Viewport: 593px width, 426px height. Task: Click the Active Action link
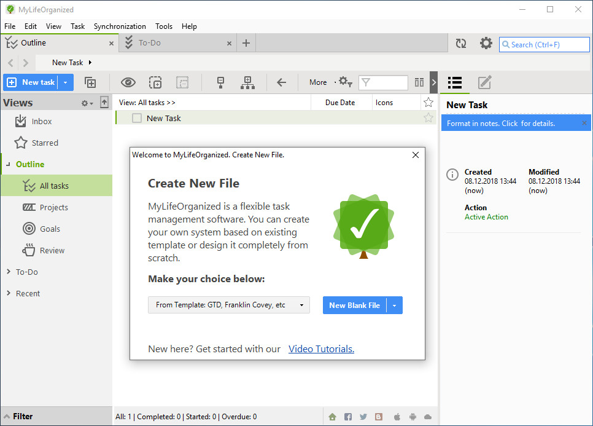(486, 217)
